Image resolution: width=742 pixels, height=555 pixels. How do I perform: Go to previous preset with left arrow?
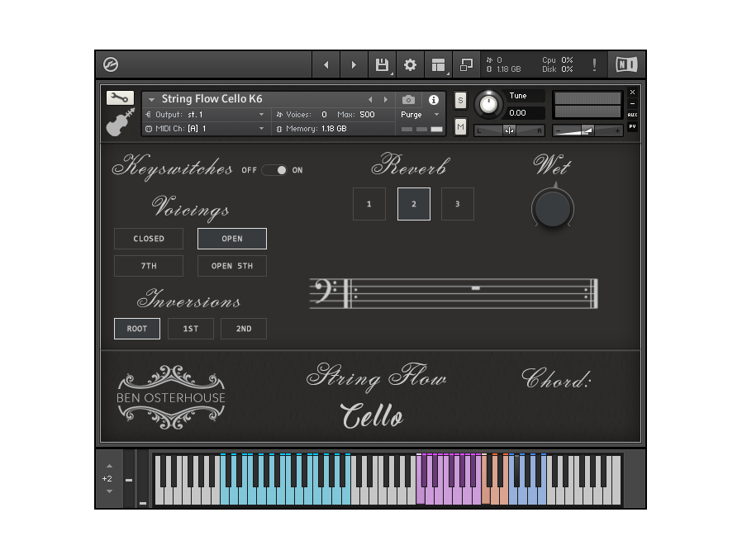pyautogui.click(x=326, y=64)
